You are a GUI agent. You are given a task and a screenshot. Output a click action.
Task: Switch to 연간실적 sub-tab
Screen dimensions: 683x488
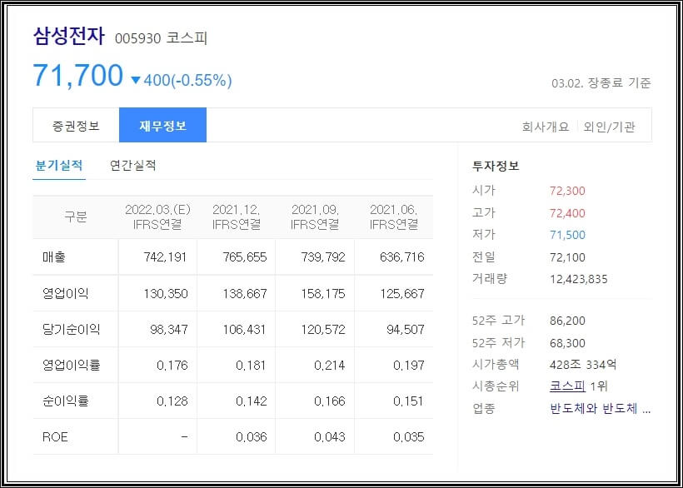[x=133, y=166]
